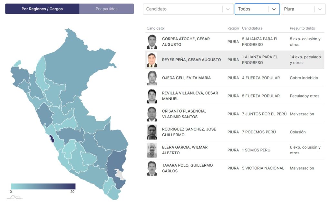Image resolution: width=330 pixels, height=208 pixels.
Task: Click the Candidatura column header
Action: click(252, 28)
